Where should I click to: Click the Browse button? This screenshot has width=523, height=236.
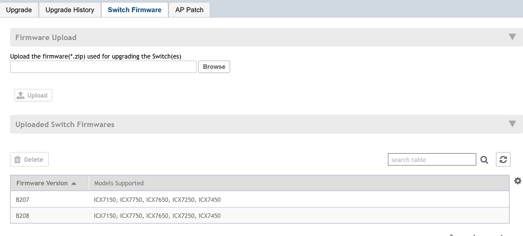tap(214, 67)
